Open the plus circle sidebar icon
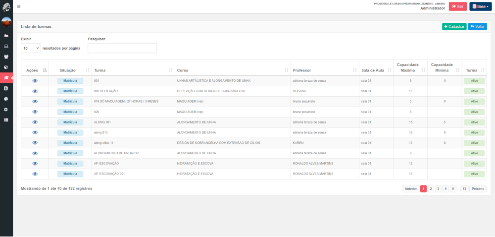Image resolution: width=495 pixels, height=237 pixels. point(5,110)
